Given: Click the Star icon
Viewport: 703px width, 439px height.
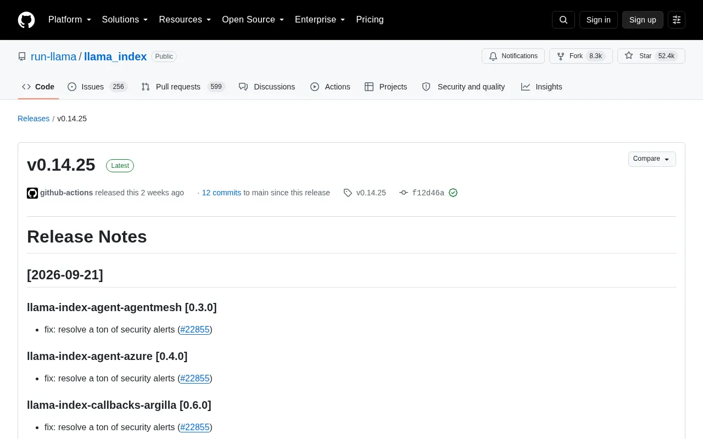Looking at the screenshot, I should [629, 56].
